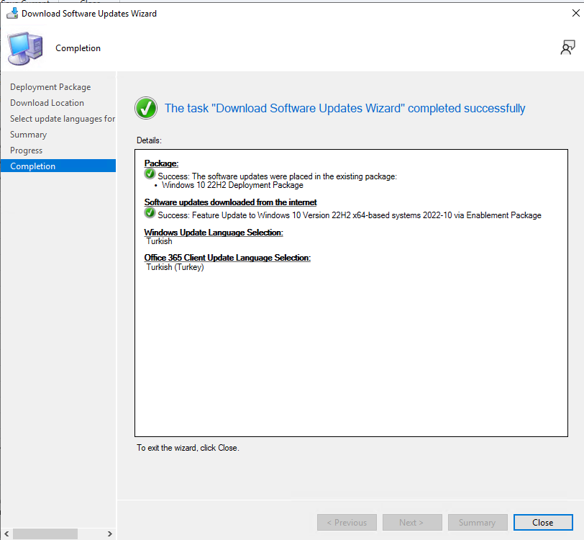Viewport: 584px width, 540px height.
Task: Click the Package: heading in details
Action: tap(161, 163)
